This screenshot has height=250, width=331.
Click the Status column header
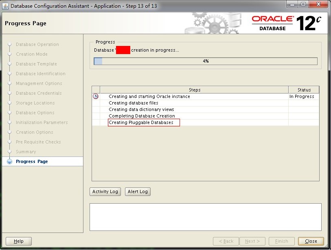304,90
